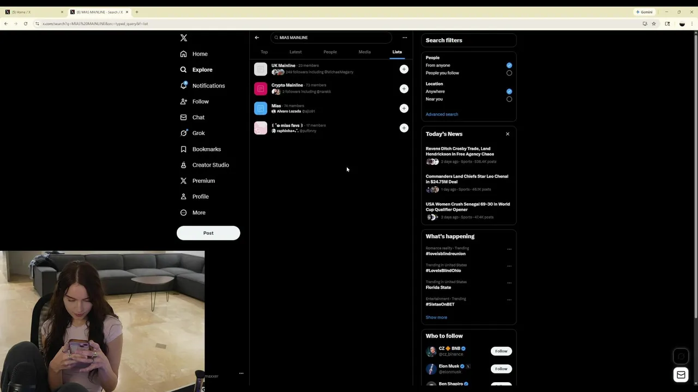Switch to the People tab
The height and width of the screenshot is (392, 698).
(330, 52)
